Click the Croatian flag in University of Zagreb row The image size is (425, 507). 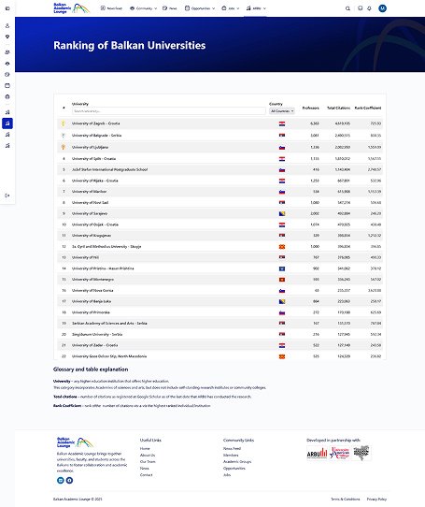click(x=282, y=123)
